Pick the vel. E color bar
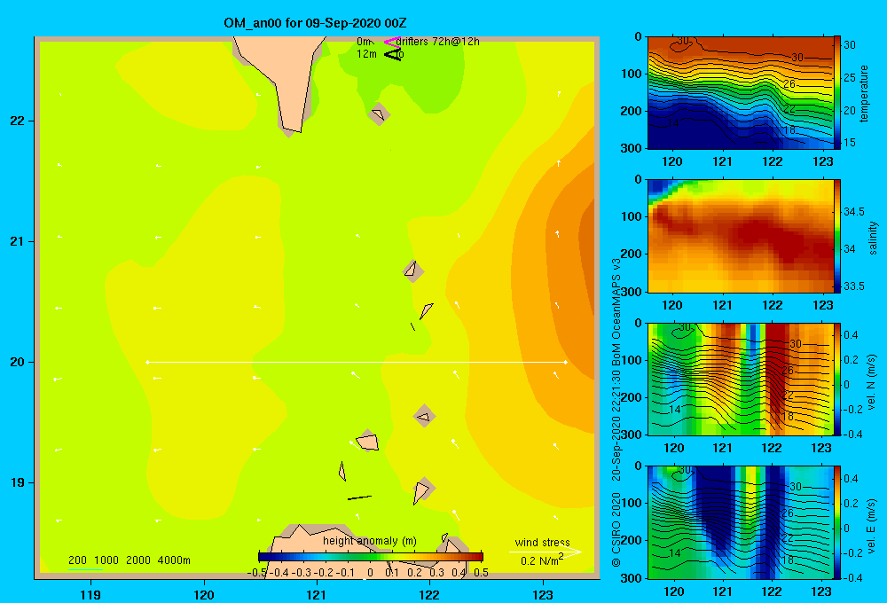This screenshot has width=887, height=603. pyautogui.click(x=837, y=522)
